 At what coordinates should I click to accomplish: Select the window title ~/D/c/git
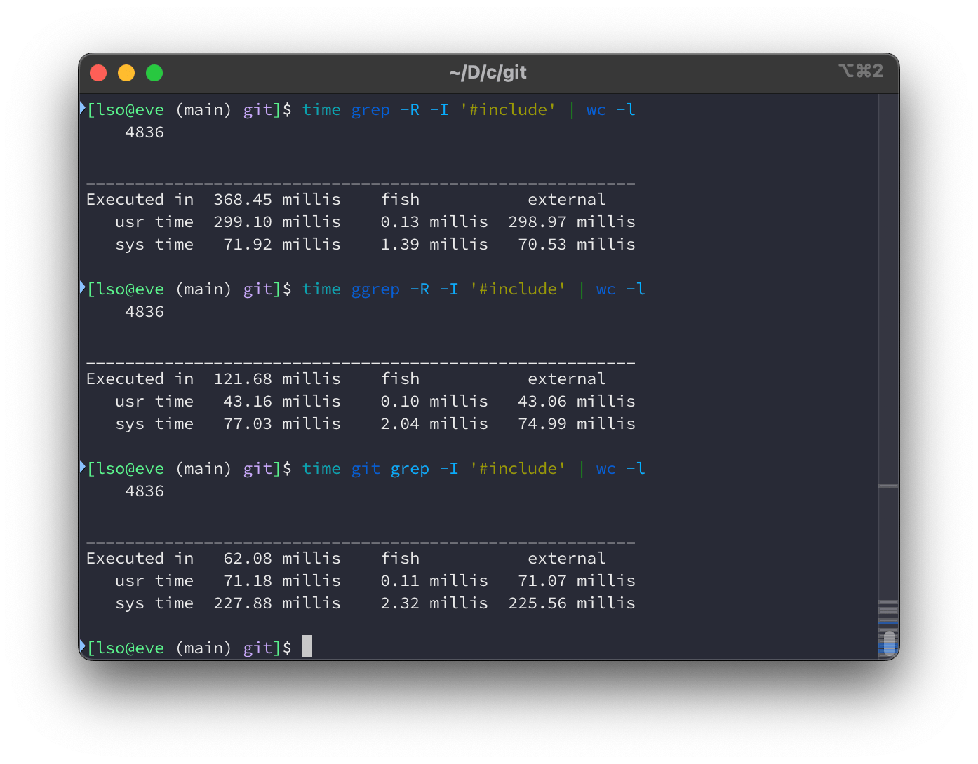[x=489, y=72]
